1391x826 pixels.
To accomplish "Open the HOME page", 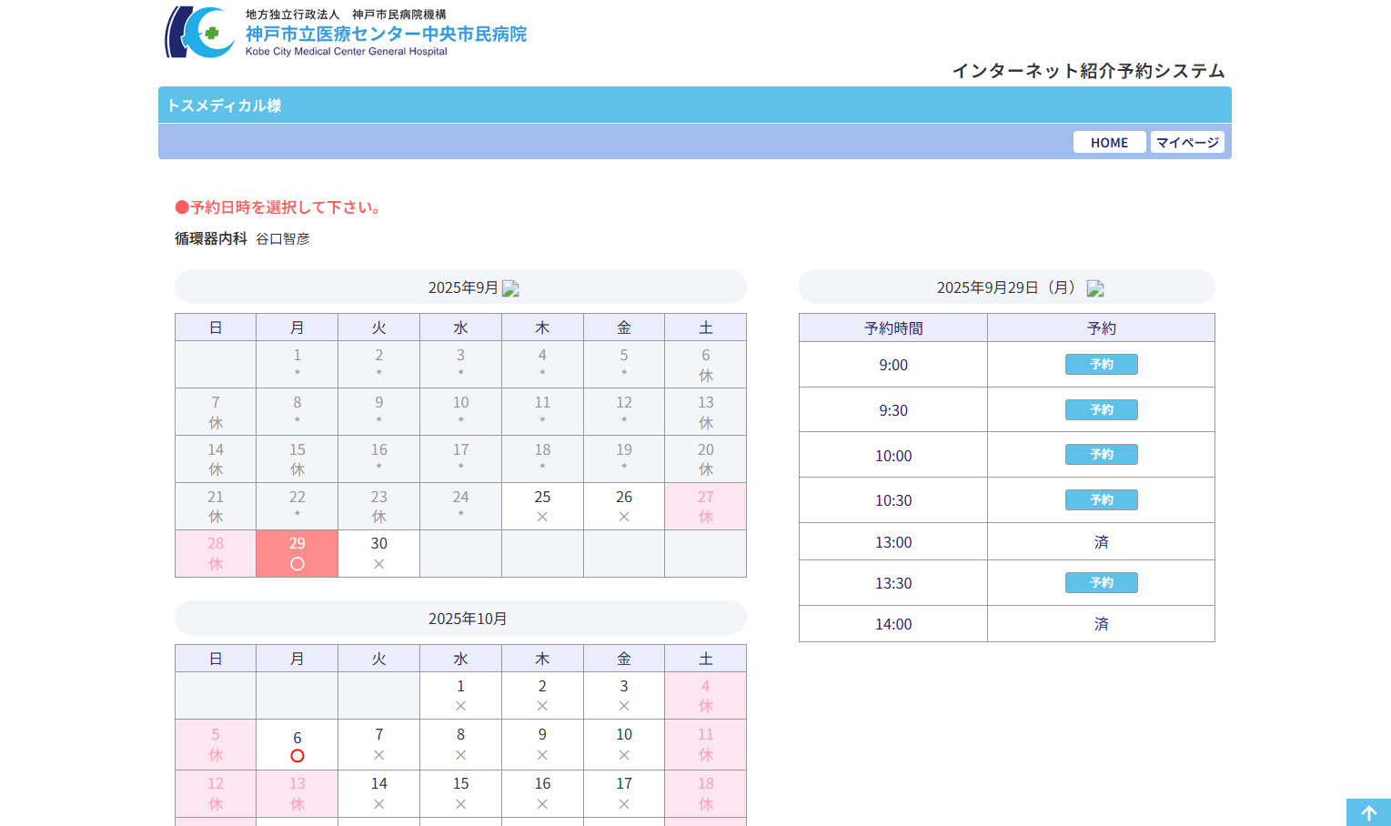I will click(x=1109, y=143).
